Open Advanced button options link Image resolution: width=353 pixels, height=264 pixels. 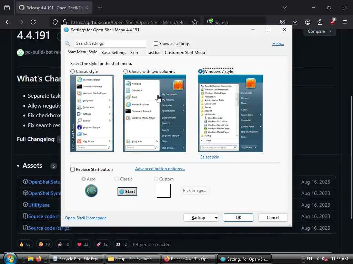point(160,168)
